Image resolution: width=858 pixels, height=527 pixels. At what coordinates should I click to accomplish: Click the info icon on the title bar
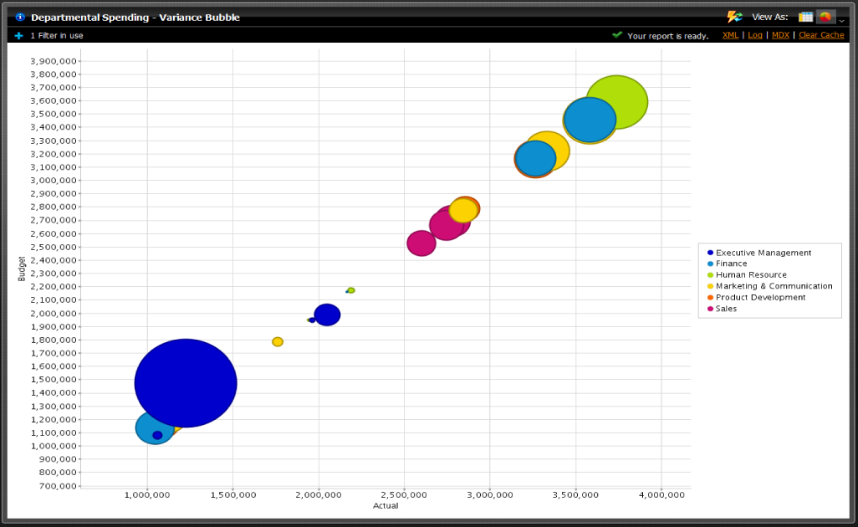click(x=18, y=17)
